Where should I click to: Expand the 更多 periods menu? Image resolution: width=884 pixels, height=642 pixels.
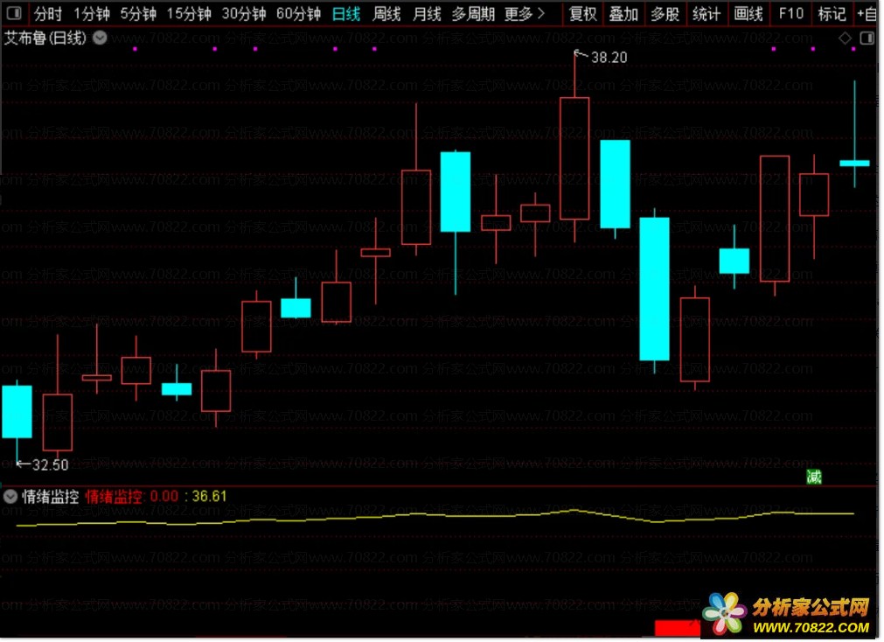tap(525, 13)
